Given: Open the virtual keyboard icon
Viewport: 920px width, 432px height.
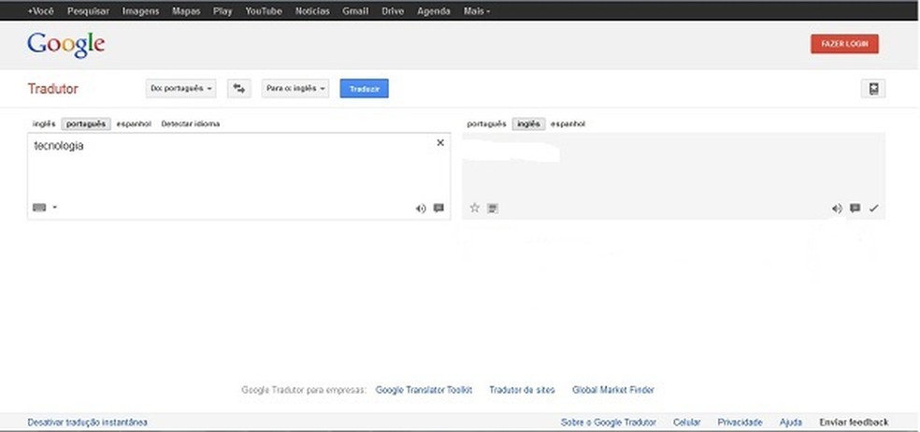Looking at the screenshot, I should pyautogui.click(x=39, y=208).
